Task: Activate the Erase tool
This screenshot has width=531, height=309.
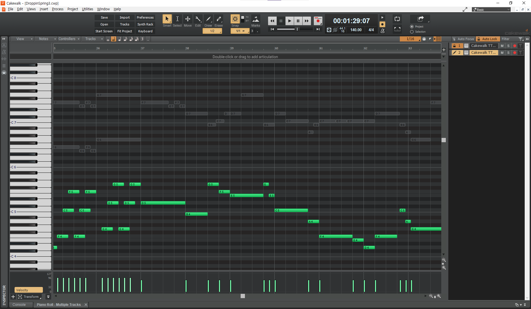Action: (x=219, y=19)
